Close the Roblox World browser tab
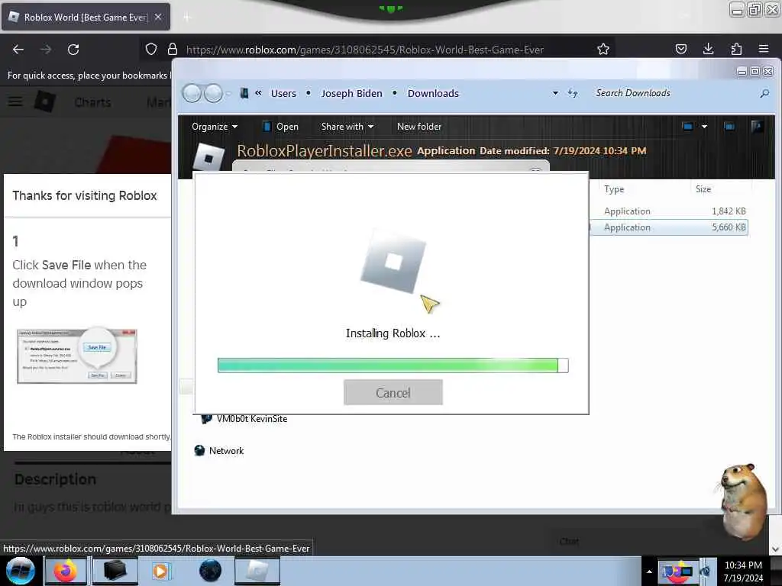The height and width of the screenshot is (586, 782). pyautogui.click(x=158, y=17)
